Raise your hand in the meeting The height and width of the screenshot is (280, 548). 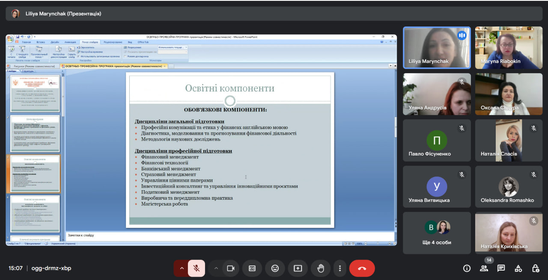pyautogui.click(x=320, y=268)
